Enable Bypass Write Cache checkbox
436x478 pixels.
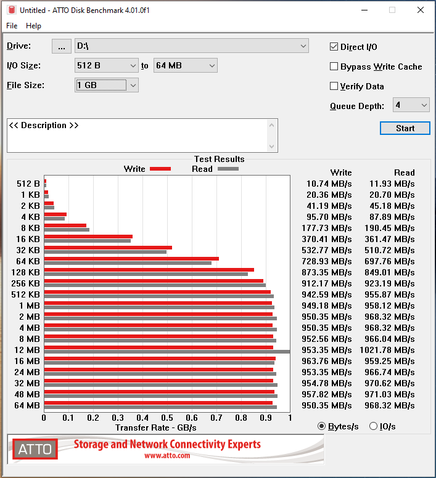pos(334,67)
